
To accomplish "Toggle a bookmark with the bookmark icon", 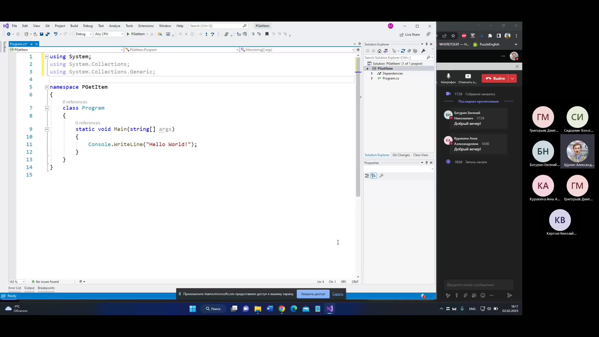I will 267,34.
